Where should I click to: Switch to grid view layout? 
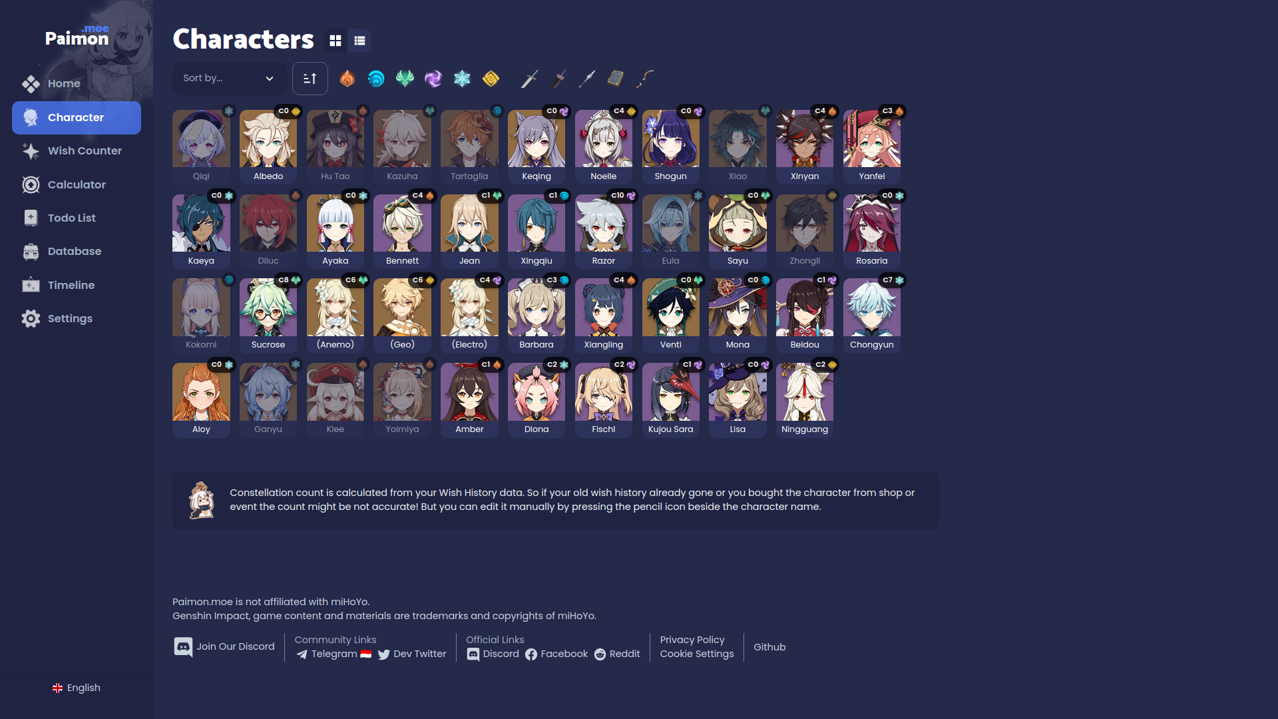[335, 41]
